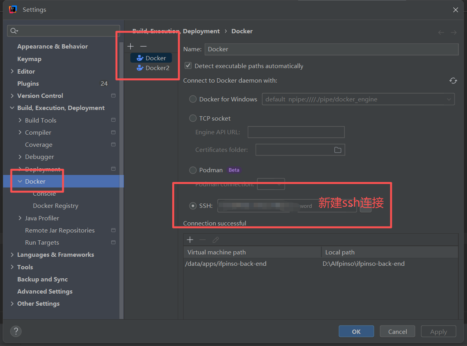Click Build, Execution, Deployment breadcrumb

pos(176,31)
